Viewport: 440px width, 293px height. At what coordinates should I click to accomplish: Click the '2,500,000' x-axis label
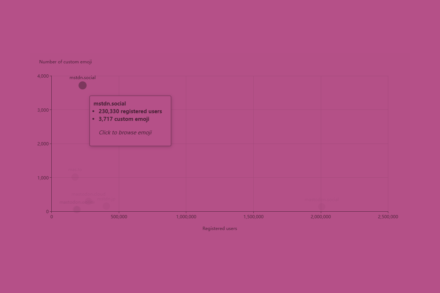click(388, 217)
